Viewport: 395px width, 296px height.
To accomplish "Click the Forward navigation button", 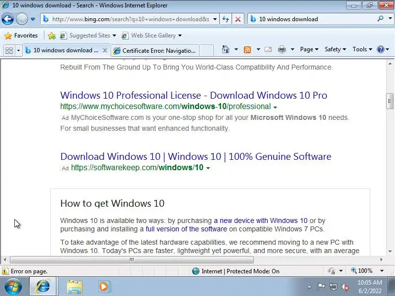I will (22, 19).
